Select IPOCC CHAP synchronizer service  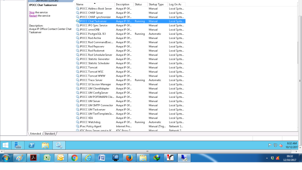[130, 17]
